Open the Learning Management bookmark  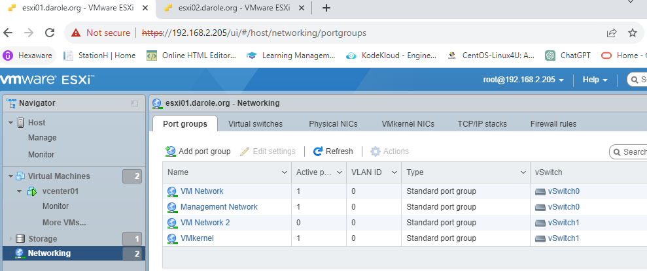pos(291,56)
